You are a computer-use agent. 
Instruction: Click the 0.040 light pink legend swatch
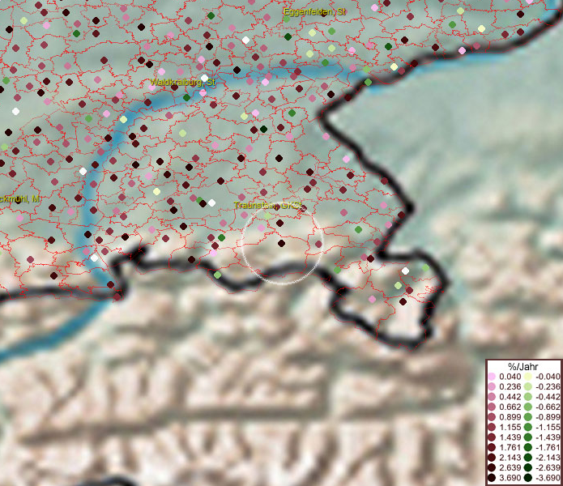(x=492, y=377)
